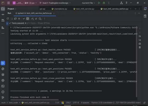Toggle Show Passed tests checkmark filter
The image size is (148, 106).
24,19
